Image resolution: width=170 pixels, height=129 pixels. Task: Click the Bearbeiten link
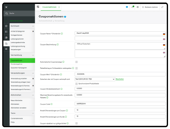click(x=120, y=79)
